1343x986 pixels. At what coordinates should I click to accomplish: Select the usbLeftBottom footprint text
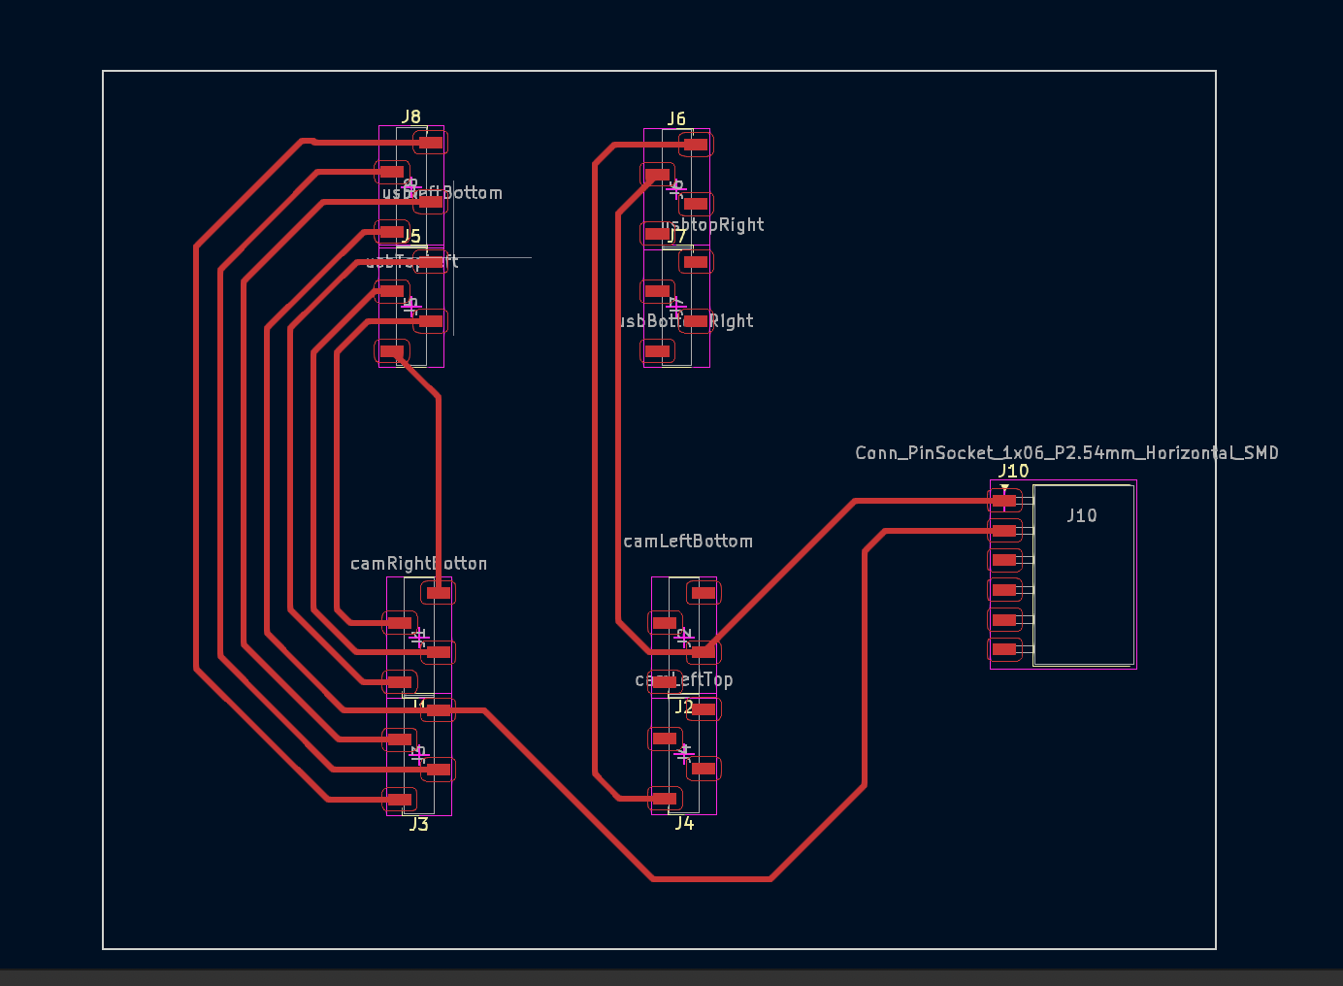tap(442, 193)
